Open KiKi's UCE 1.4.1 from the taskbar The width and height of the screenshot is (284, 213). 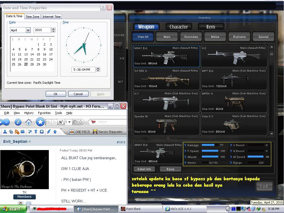coord(185,209)
